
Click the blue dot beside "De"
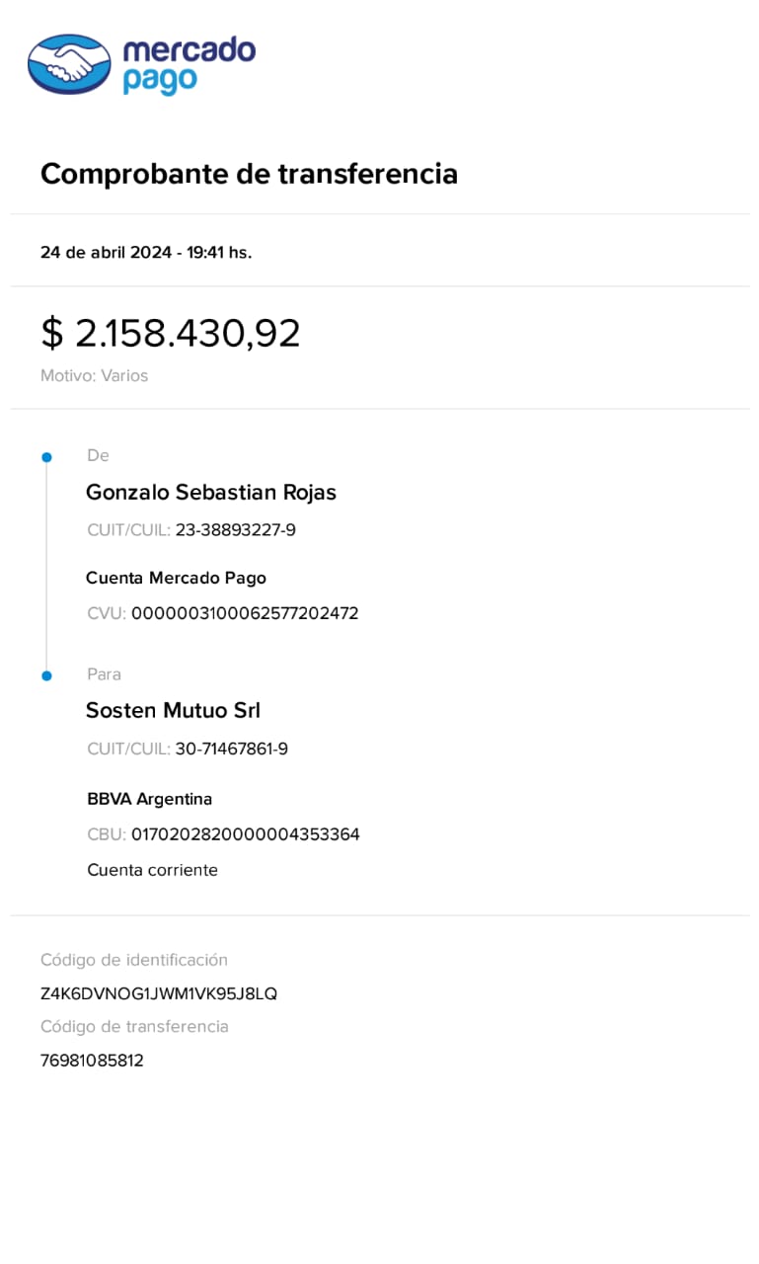click(x=46, y=457)
